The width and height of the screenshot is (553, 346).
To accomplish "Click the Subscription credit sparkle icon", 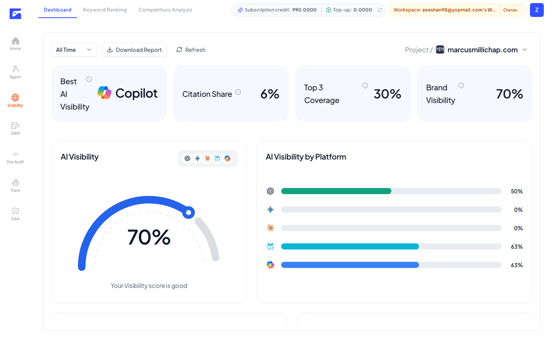I will tap(240, 10).
